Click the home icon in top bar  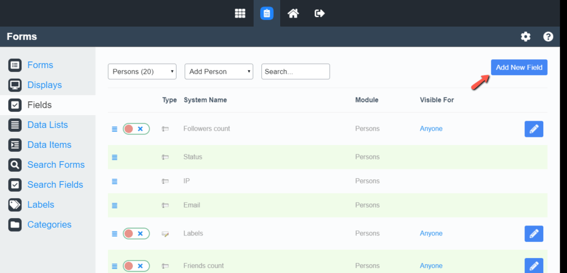tap(293, 13)
